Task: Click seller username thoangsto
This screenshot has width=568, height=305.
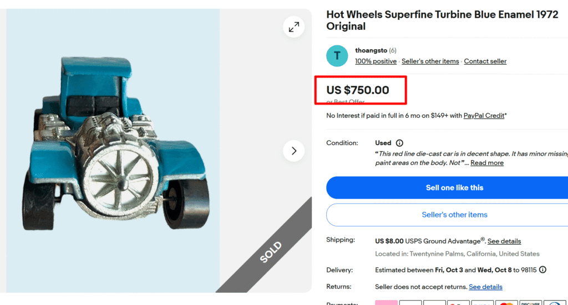Action: pos(371,50)
